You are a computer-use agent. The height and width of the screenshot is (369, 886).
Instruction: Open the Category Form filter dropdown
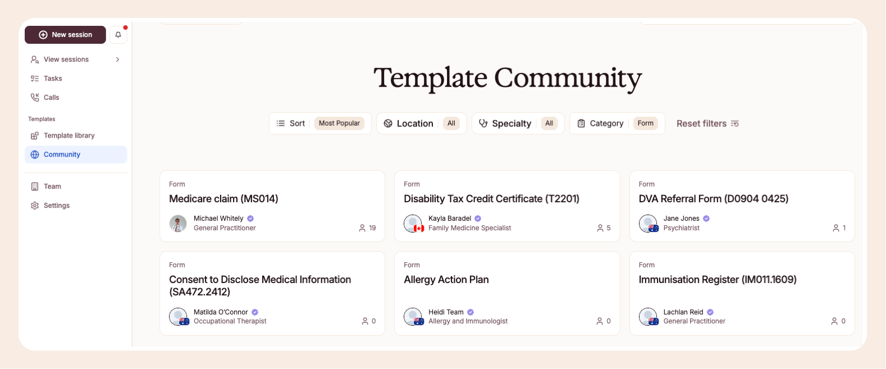[x=617, y=124]
